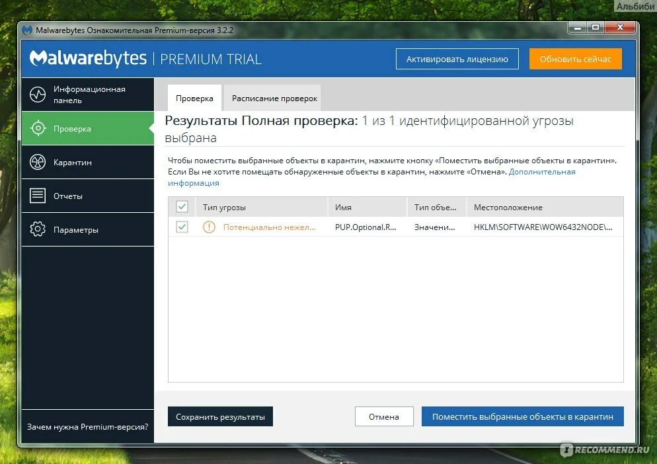This screenshot has height=464, width=657.
Task: Sort by Тип объе... column header
Action: (x=436, y=207)
